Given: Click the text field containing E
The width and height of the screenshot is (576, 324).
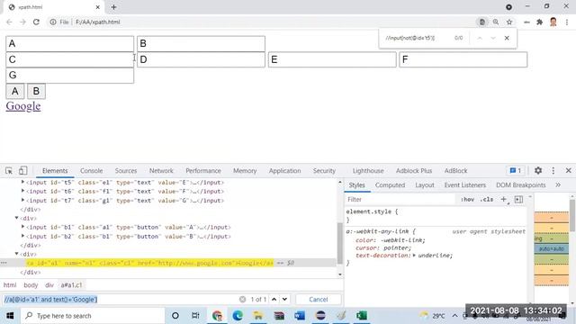Looking at the screenshot, I should [332, 59].
